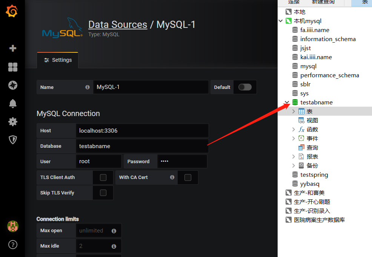Screen dimensions: 372x257
Task: Click info icon in Max open field
Action: [x=114, y=231]
